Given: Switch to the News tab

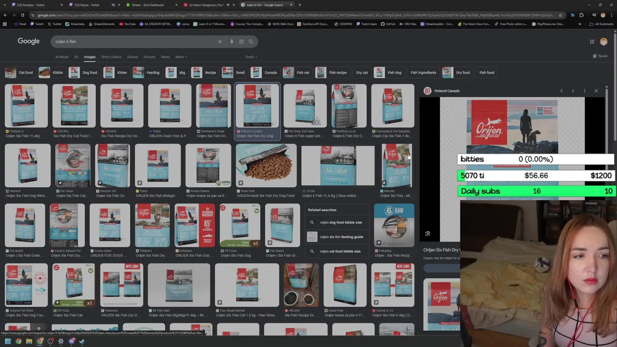Looking at the screenshot, I should (x=165, y=57).
